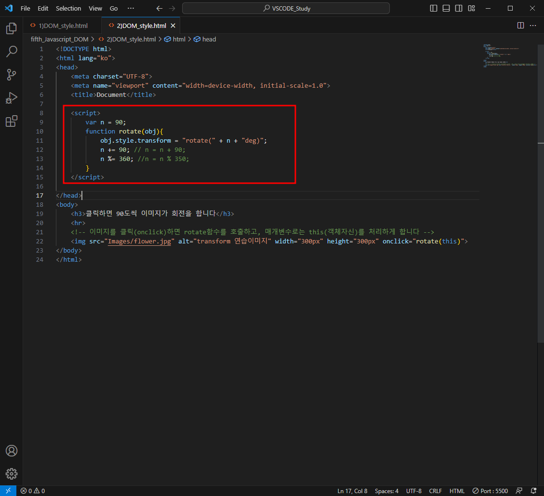Screen dimensions: 544x496
Task: Click line number 8 in the gutter
Action: click(41, 113)
